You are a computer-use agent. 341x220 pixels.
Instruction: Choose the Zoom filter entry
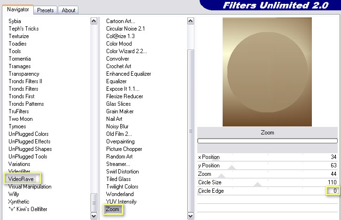click(112, 209)
